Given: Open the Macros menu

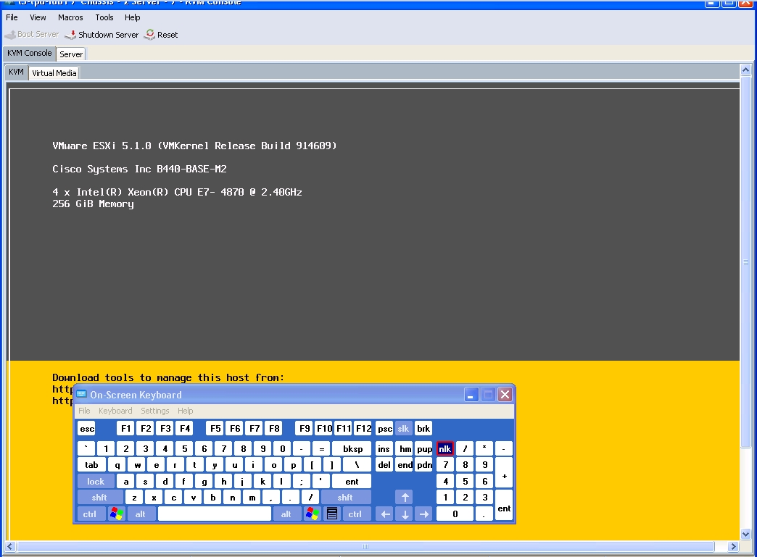Looking at the screenshot, I should coord(70,17).
